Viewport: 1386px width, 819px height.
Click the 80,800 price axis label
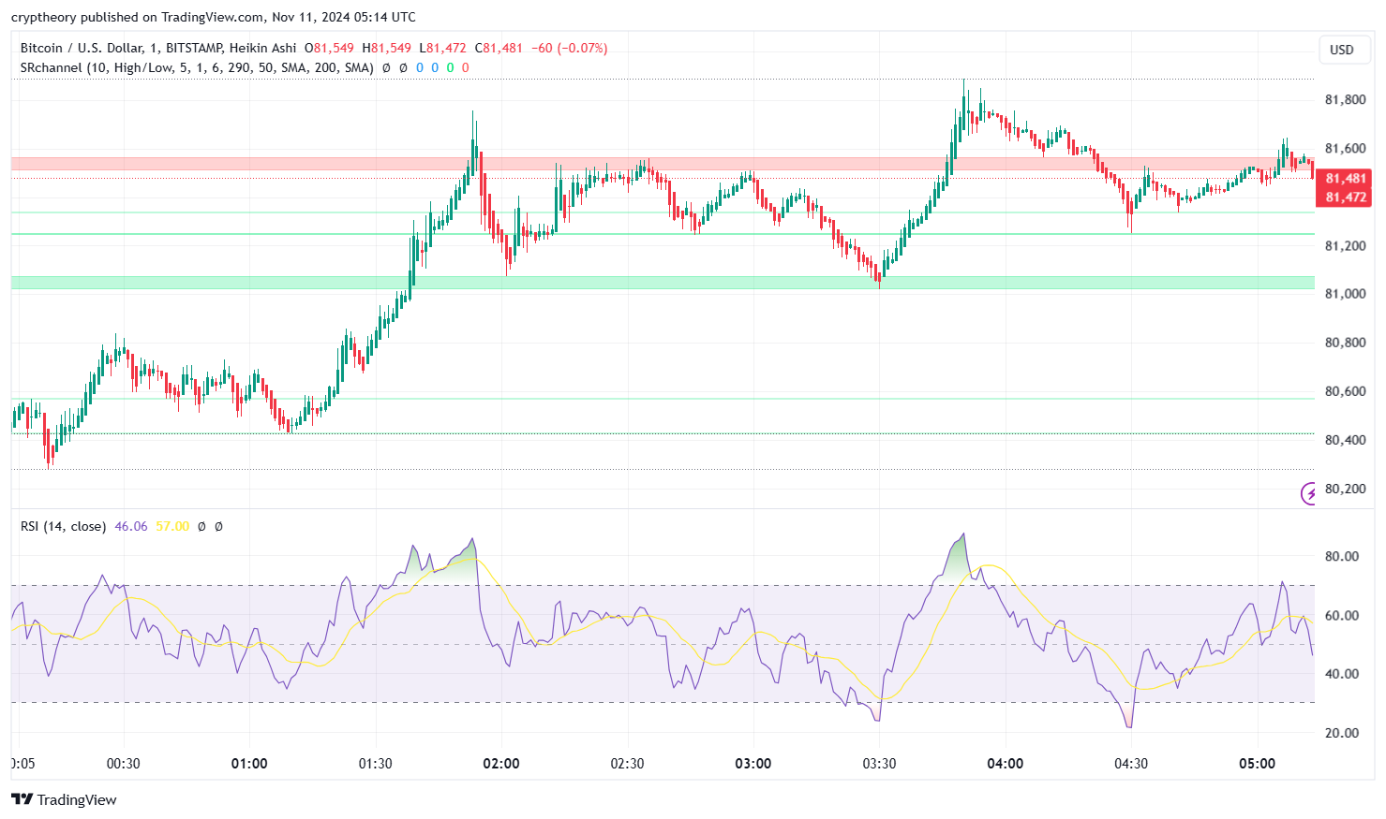click(x=1345, y=343)
